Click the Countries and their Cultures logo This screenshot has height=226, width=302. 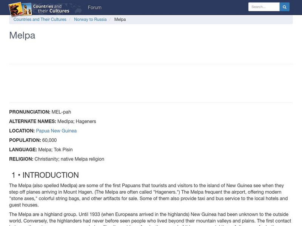pos(39,9)
